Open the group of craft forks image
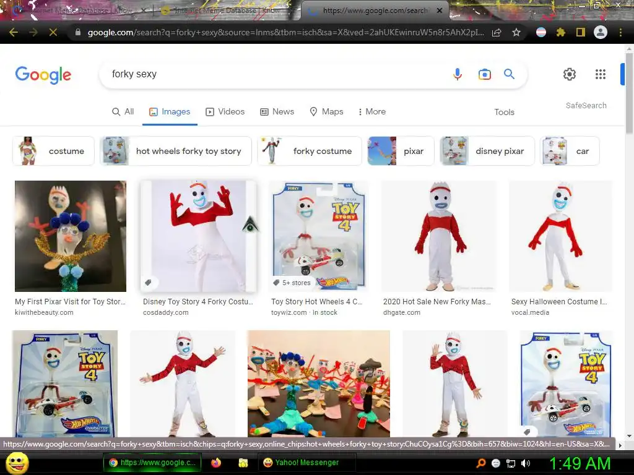The image size is (634, 475). click(x=319, y=383)
